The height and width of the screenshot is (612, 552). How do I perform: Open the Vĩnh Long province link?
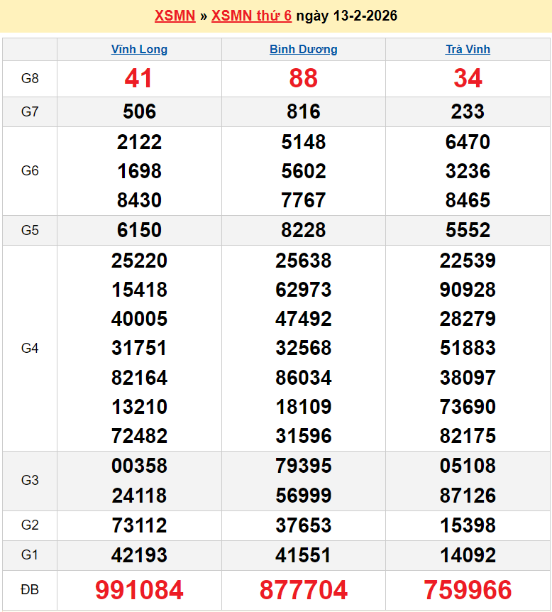click(x=139, y=50)
